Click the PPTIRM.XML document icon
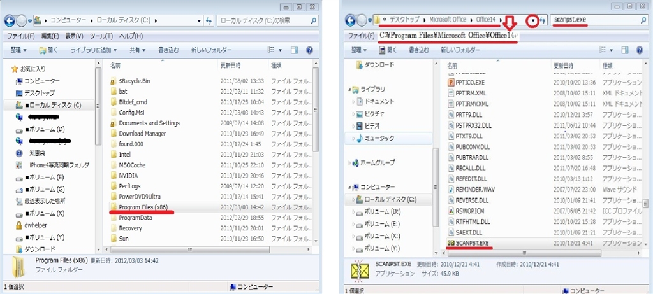Viewport: 653px width, 294px height. 450,93
